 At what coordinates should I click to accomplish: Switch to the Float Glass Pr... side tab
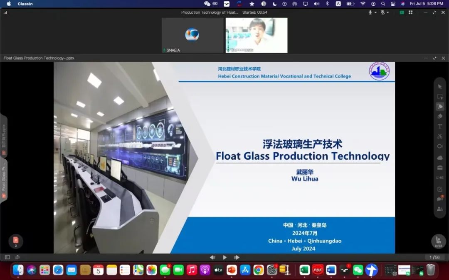tap(4, 181)
